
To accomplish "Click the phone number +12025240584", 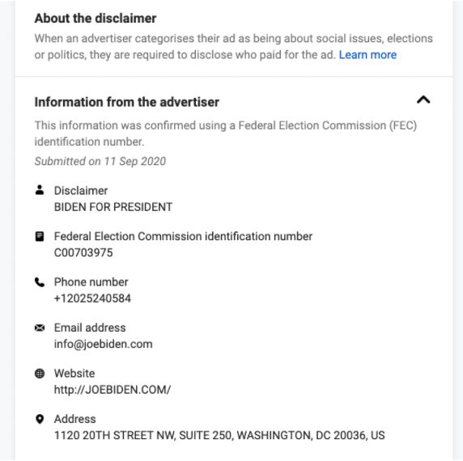I will (92, 298).
